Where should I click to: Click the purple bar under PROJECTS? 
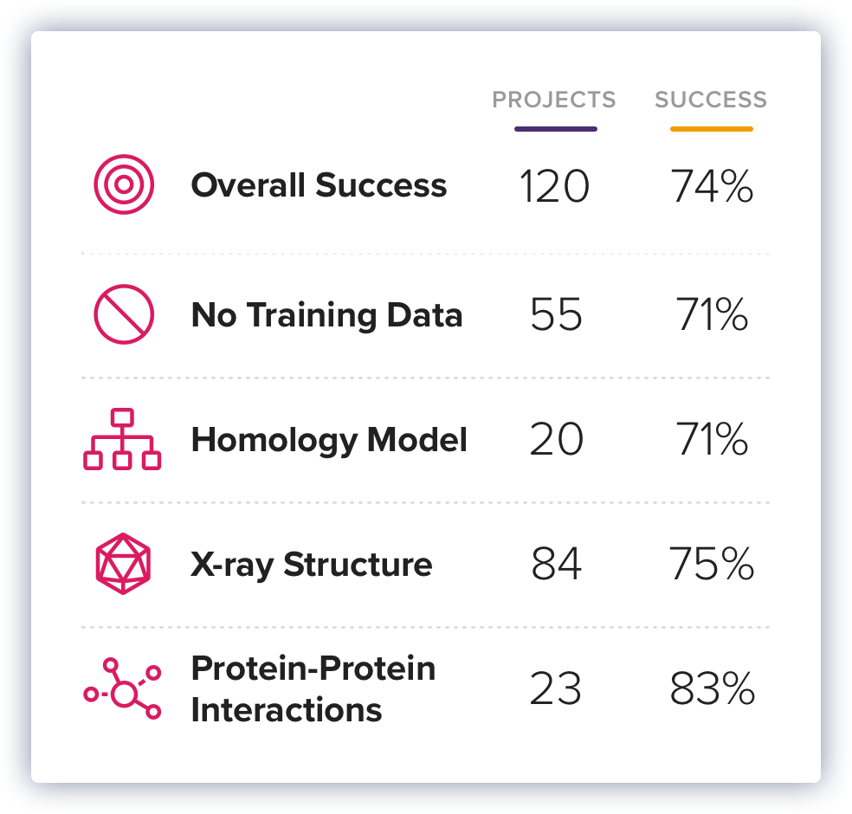pos(556,129)
